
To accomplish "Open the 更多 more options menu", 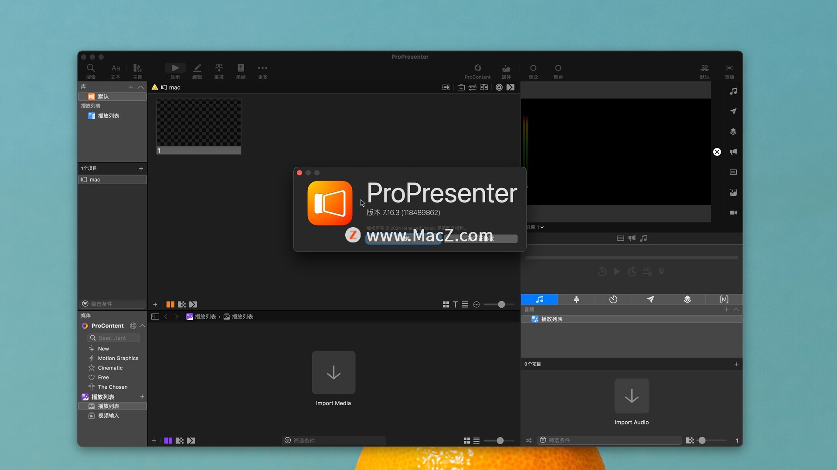I will tap(262, 71).
